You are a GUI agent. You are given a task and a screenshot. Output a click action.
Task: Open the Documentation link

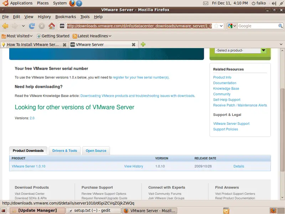point(225,83)
